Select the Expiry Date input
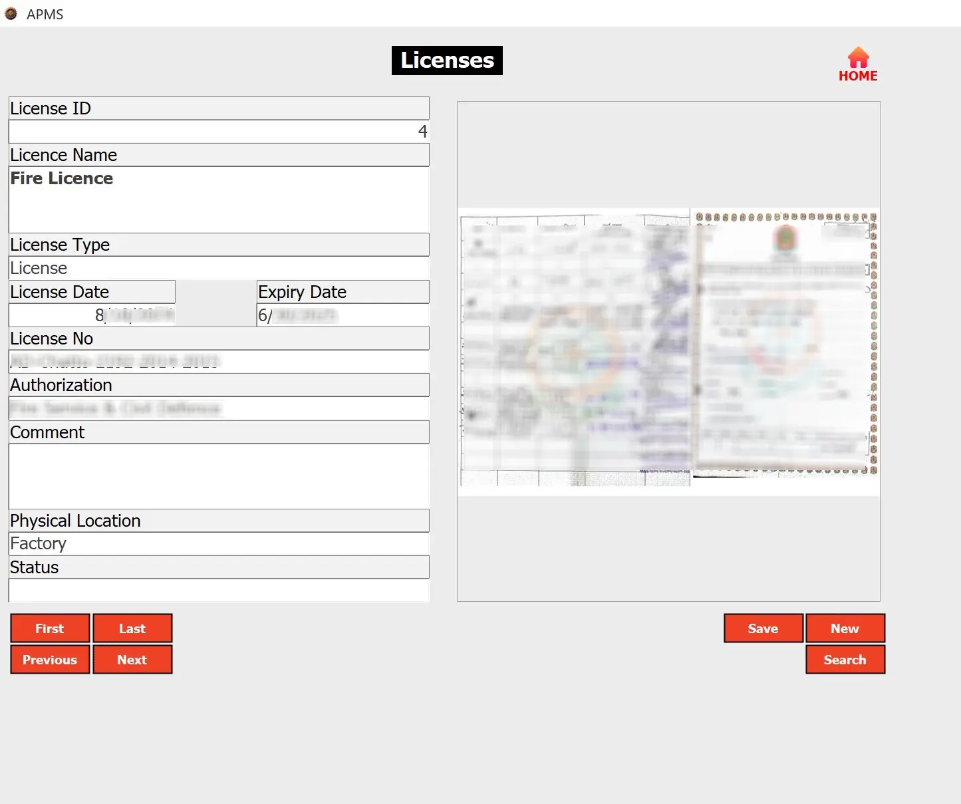 (x=343, y=315)
